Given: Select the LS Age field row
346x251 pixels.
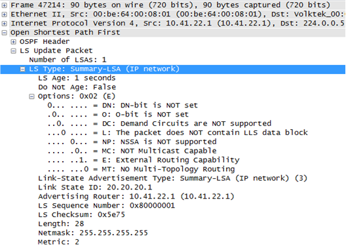Looking at the screenshot, I should (x=77, y=78).
